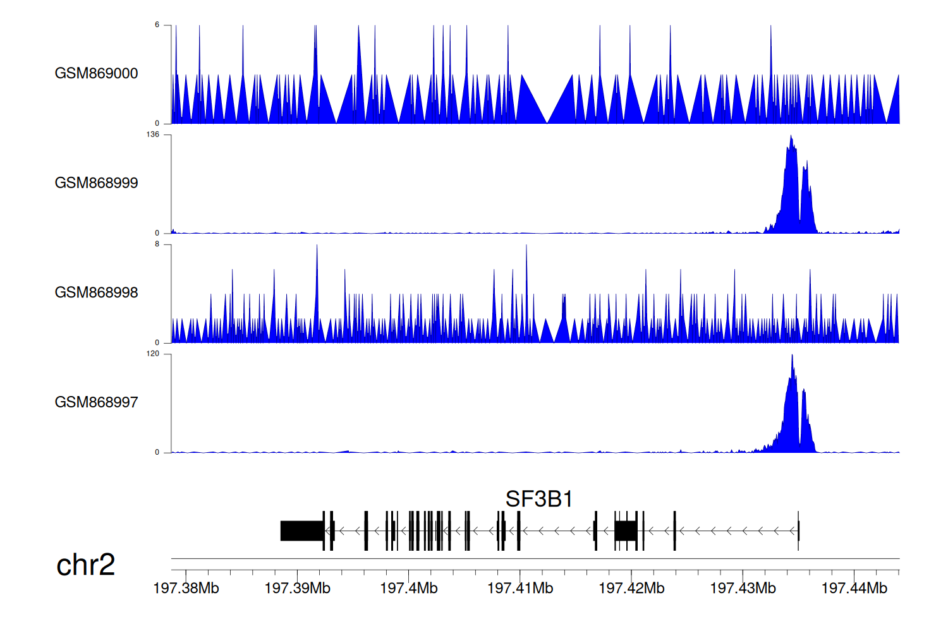Click the 197.4Mb axis label
Viewport: 948px width, 619px height.
point(408,588)
